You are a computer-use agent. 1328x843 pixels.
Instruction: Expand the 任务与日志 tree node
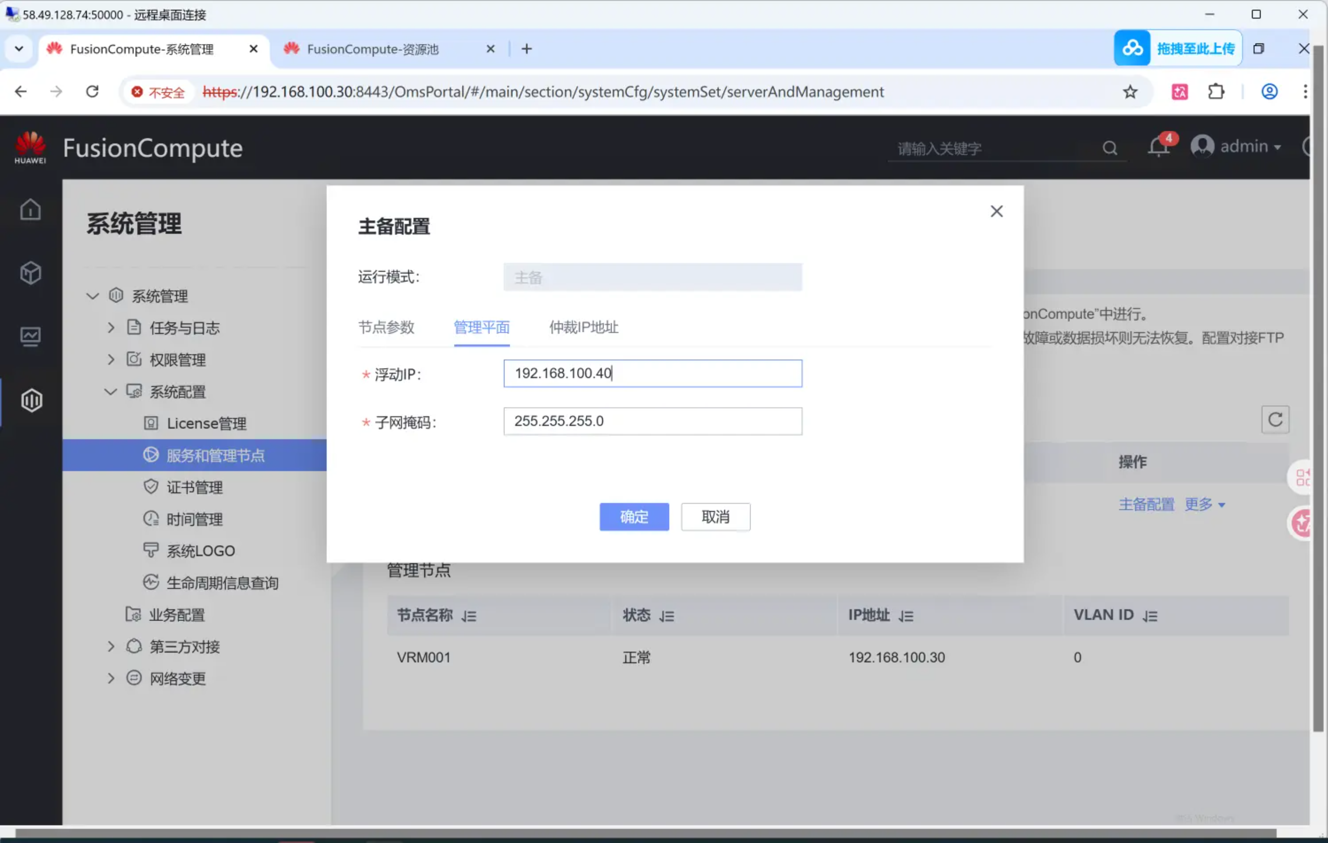pyautogui.click(x=111, y=328)
